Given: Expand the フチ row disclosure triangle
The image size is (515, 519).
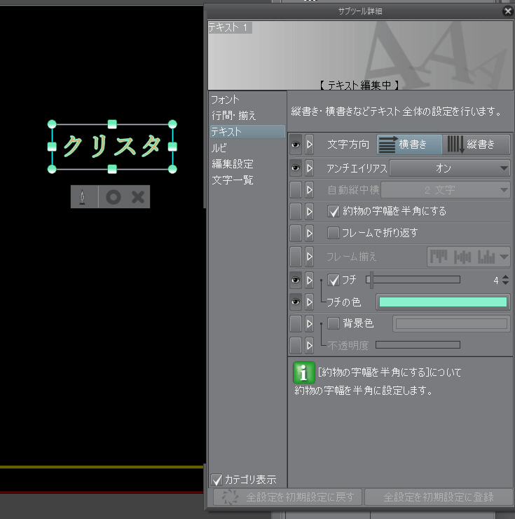Looking at the screenshot, I should [x=309, y=281].
